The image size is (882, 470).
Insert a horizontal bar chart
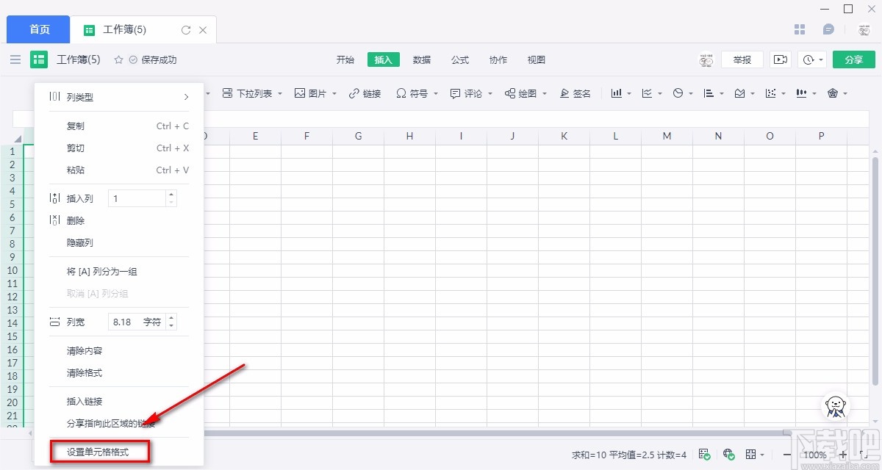709,93
